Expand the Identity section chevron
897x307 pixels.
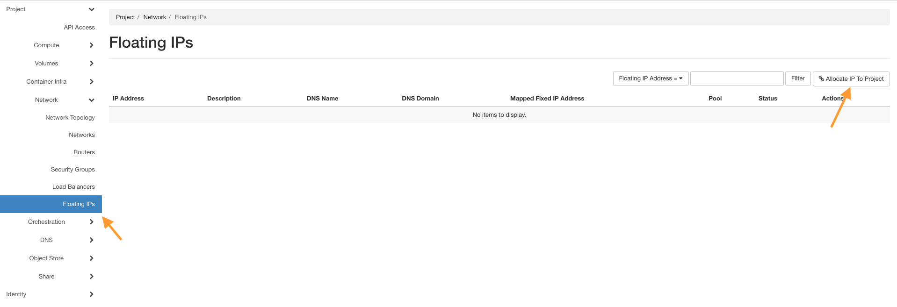point(91,294)
